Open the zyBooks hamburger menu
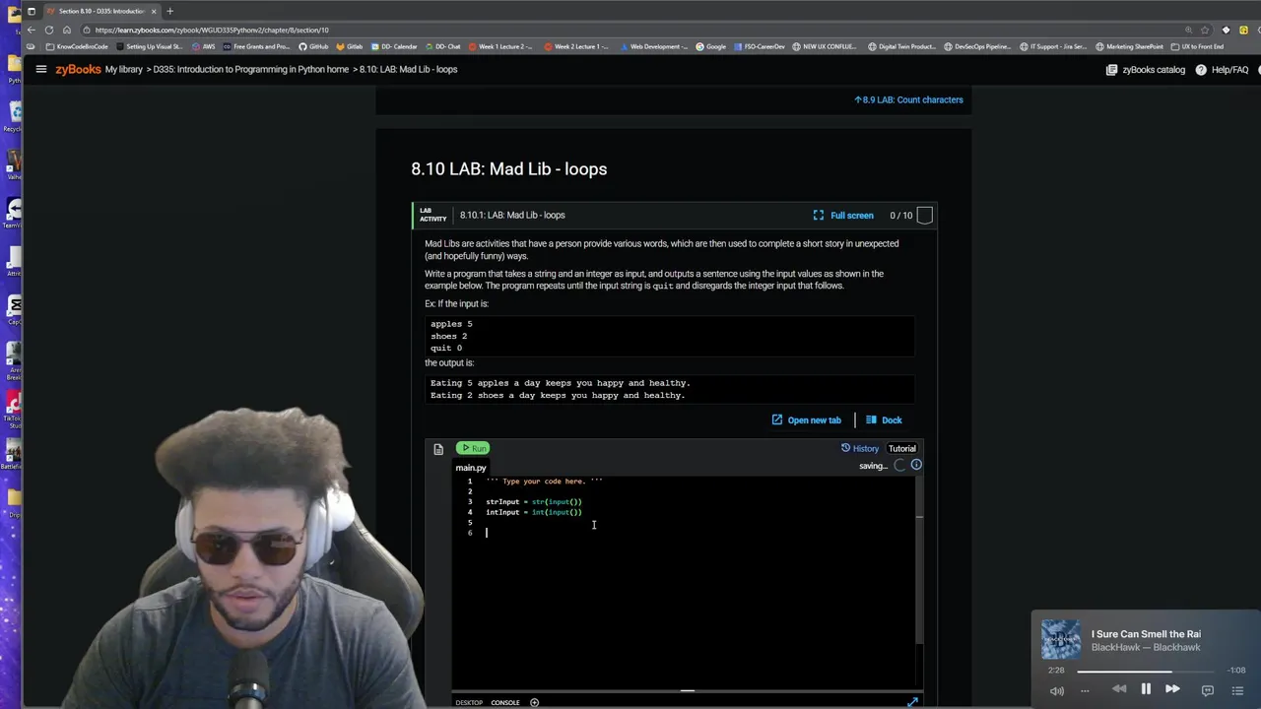Viewport: 1261px width, 709px height. pyautogui.click(x=41, y=69)
